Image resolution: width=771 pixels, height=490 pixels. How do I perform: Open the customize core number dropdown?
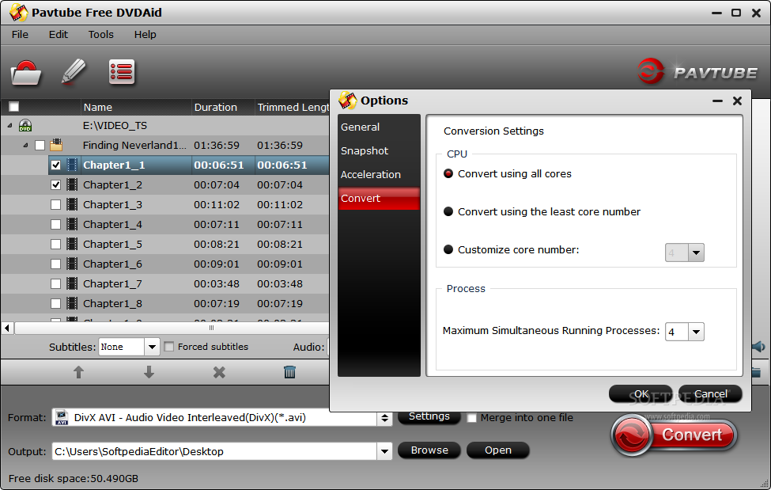(696, 253)
